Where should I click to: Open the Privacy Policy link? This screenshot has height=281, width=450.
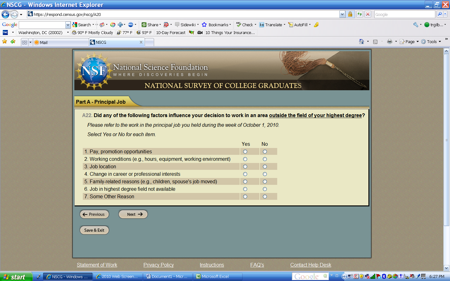pyautogui.click(x=158, y=265)
